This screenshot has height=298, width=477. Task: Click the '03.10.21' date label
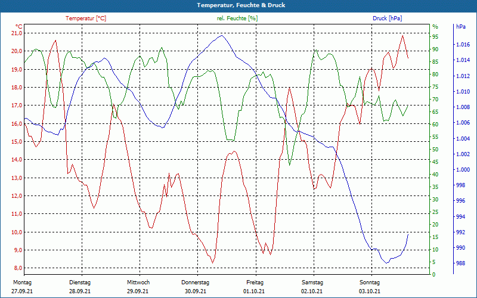point(370,291)
